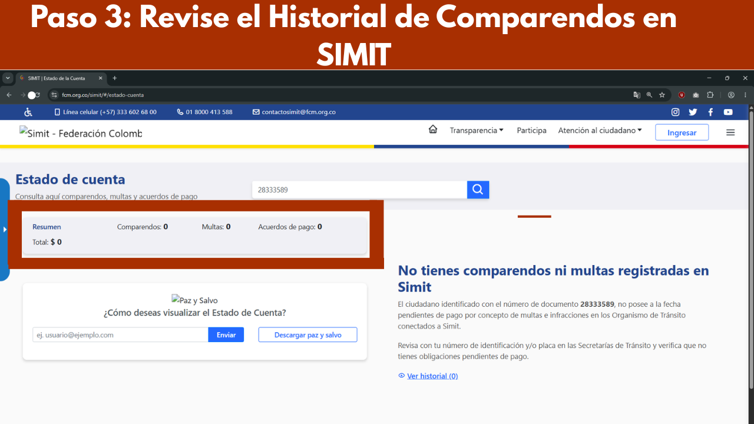
Task: Click the contactosimit@fcm.org.co email link
Action: [x=294, y=112]
